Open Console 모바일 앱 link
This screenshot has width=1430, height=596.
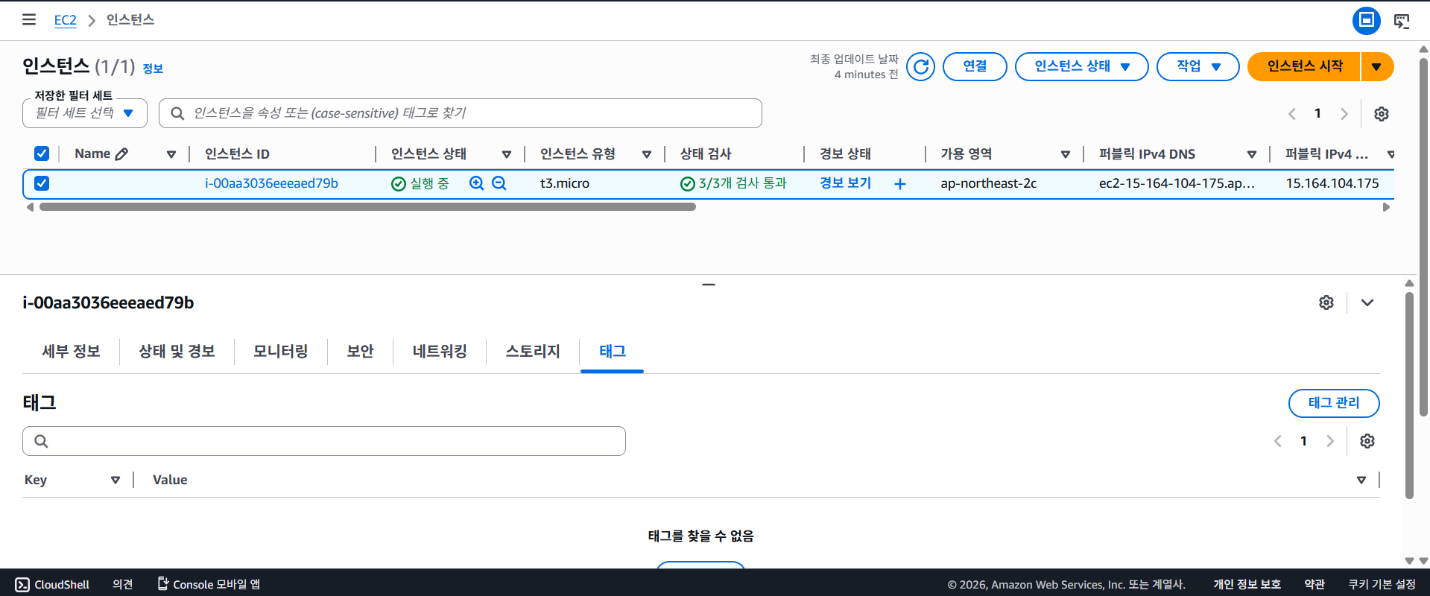point(209,585)
